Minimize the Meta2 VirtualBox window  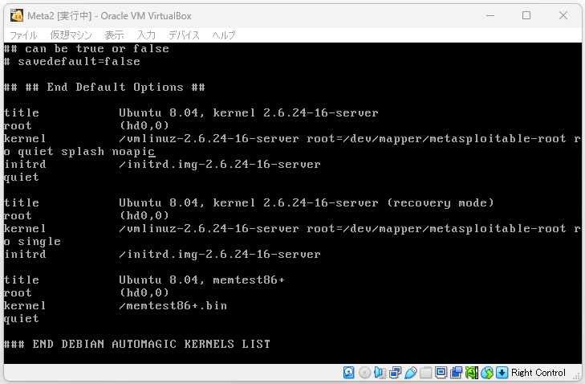tap(490, 16)
